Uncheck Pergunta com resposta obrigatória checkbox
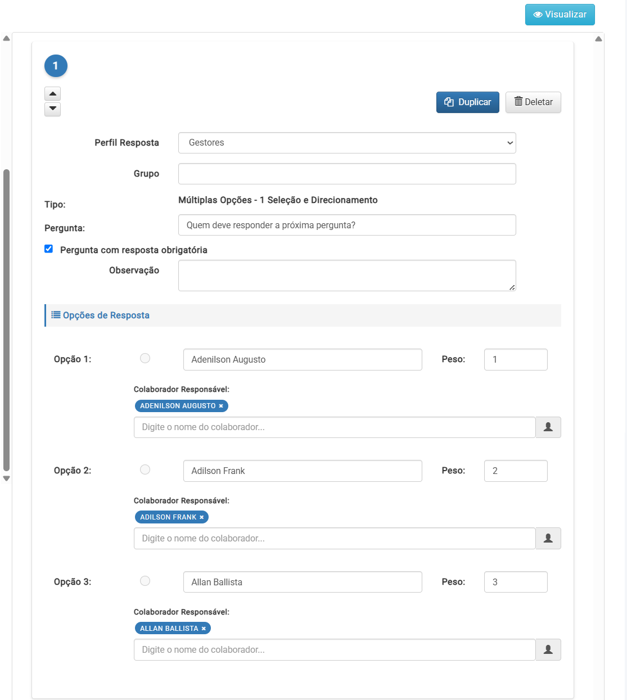 (x=49, y=249)
